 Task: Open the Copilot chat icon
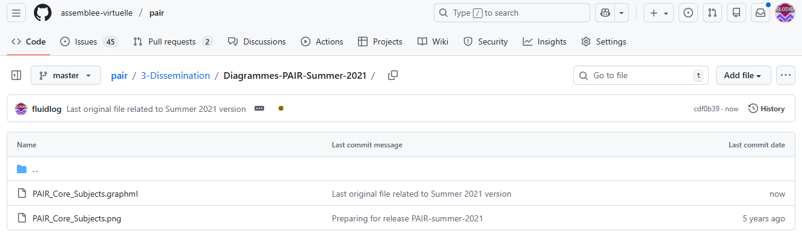pyautogui.click(x=605, y=13)
